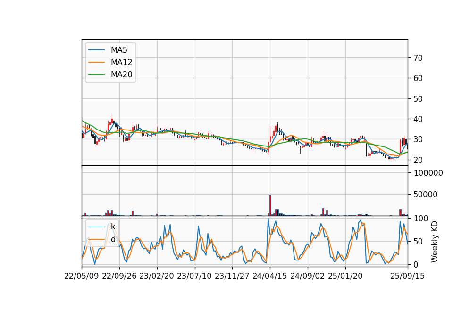Click the MA20 legend label
Image resolution: width=453 pixels, height=325 pixels.
121,74
